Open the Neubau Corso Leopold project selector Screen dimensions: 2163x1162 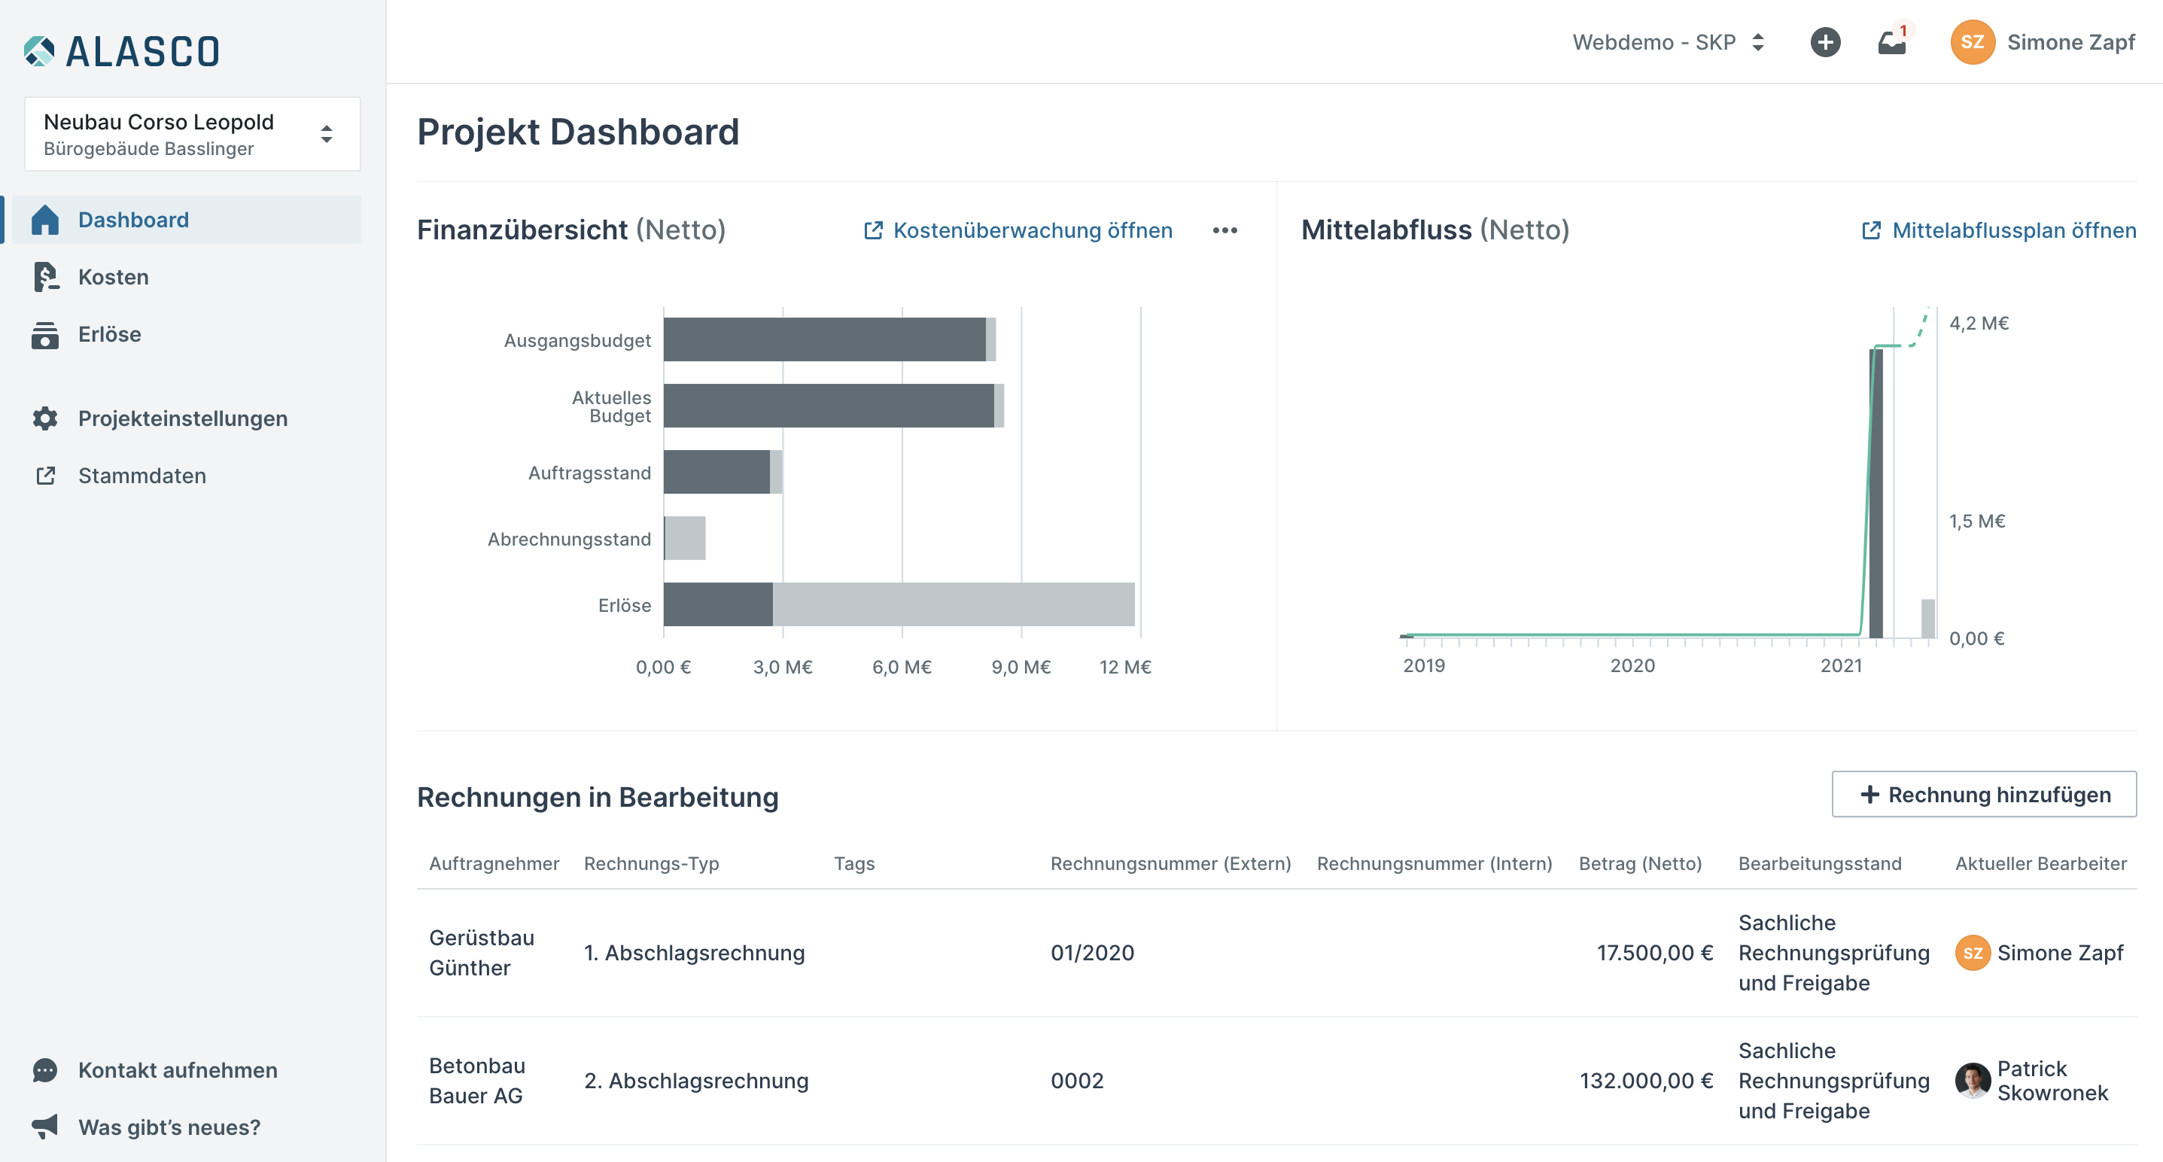pos(192,134)
